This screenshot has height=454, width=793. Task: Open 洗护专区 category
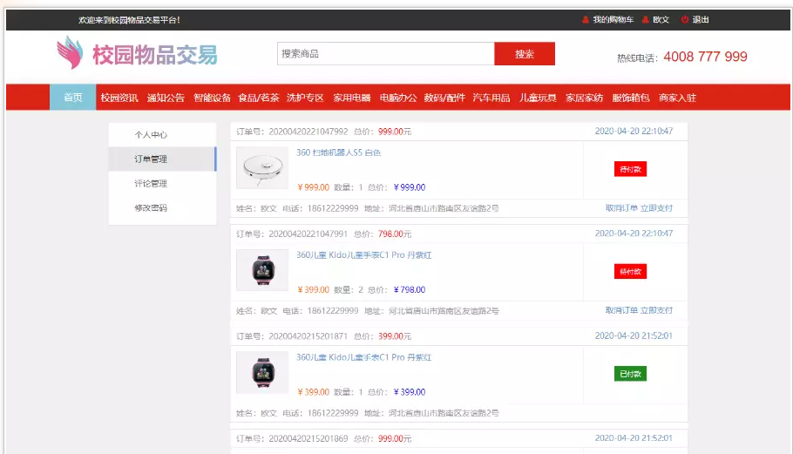(x=305, y=98)
